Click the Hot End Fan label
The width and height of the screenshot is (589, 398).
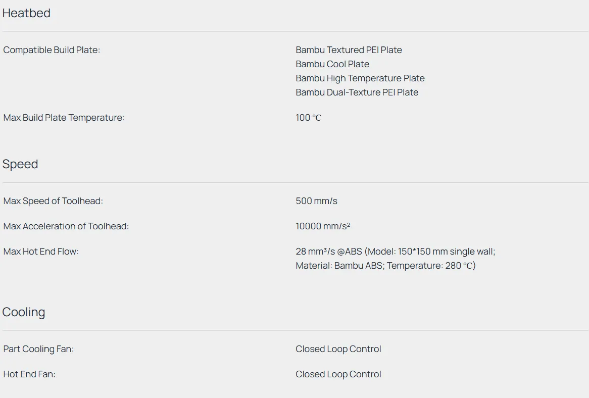tap(29, 374)
